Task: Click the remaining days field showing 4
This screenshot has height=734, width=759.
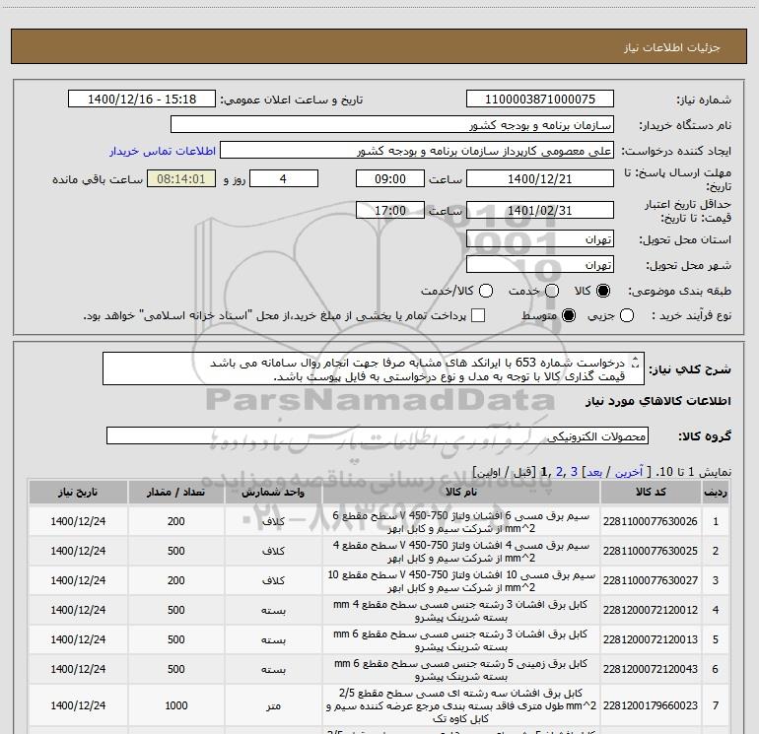Action: pos(284,179)
